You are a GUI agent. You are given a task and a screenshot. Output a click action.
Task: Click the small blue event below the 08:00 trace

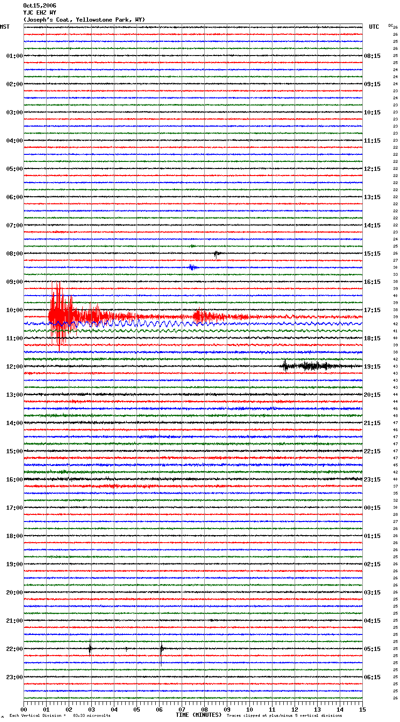point(192,267)
